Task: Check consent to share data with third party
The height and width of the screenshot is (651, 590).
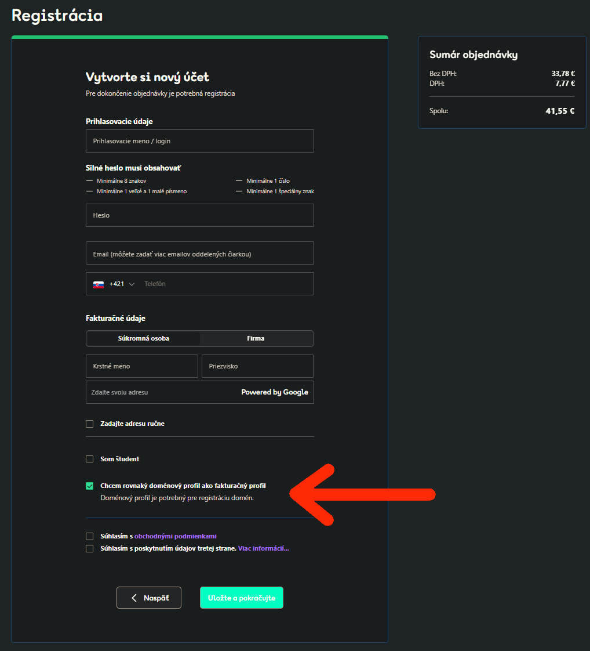Action: 90,549
